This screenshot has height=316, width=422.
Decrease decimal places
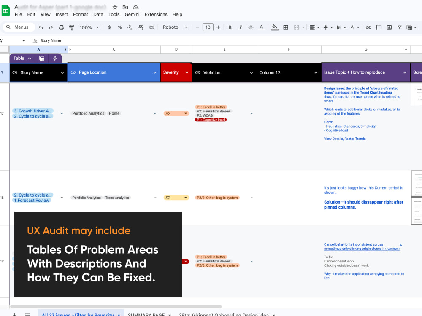pyautogui.click(x=130, y=27)
